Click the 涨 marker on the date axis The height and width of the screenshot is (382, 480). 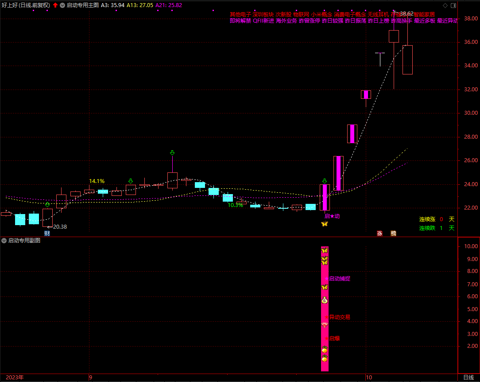[379, 234]
